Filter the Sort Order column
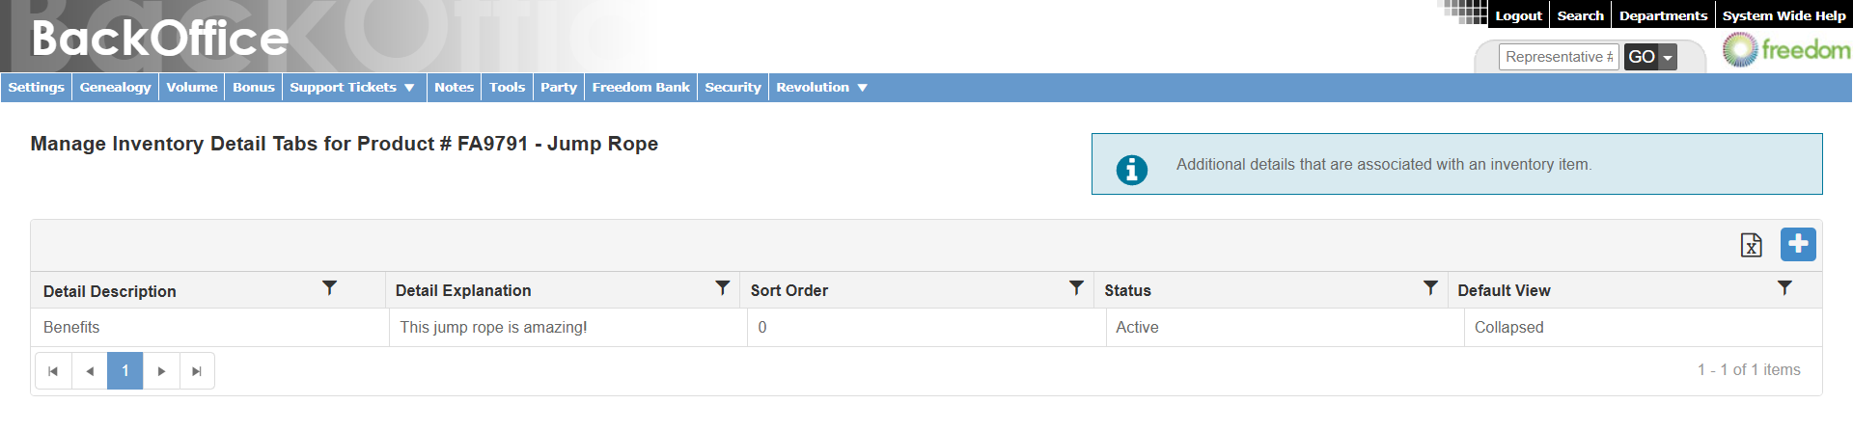This screenshot has height=431, width=1853. (x=1076, y=288)
